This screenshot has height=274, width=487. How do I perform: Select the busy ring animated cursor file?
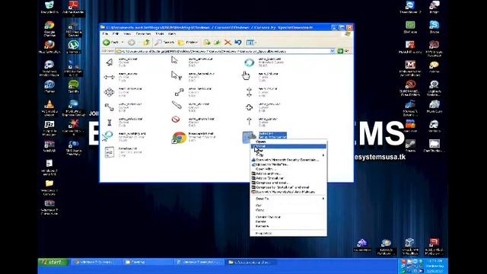(x=249, y=62)
